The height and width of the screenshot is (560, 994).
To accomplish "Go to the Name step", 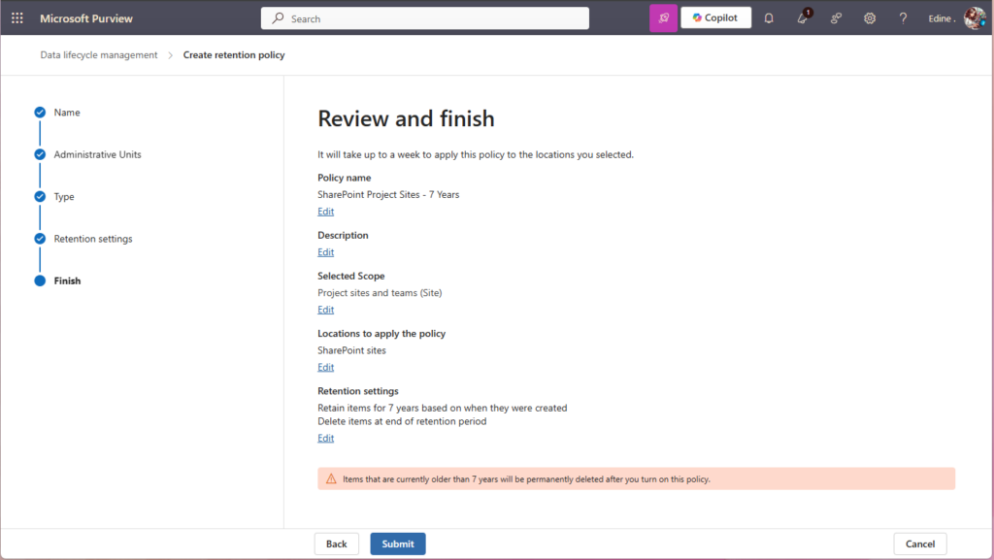I will coord(67,113).
